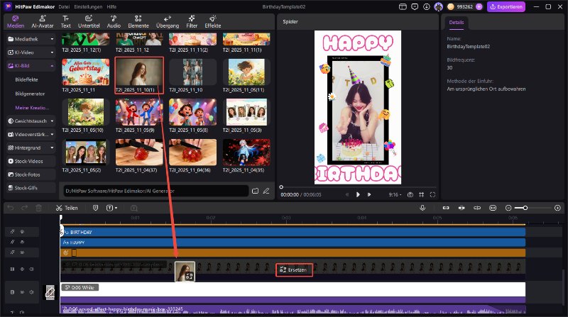The image size is (568, 317).
Task: Click the timeline zoom-in plus icon
Action: [x=557, y=208]
